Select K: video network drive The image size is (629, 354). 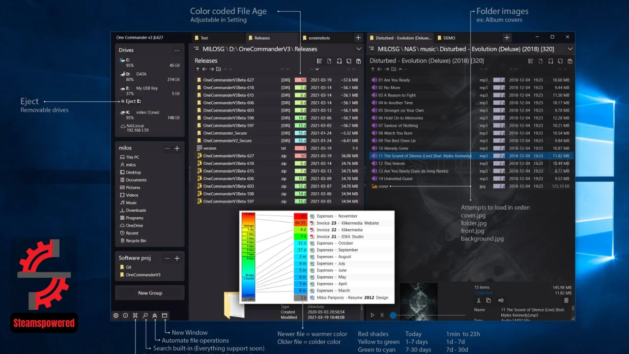pos(150,115)
